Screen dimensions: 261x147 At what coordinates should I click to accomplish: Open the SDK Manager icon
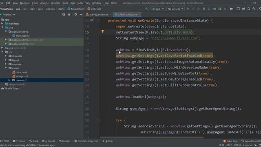click(254, 9)
